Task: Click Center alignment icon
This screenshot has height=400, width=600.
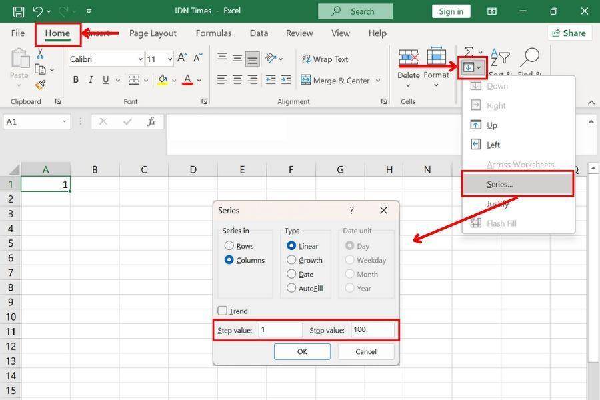Action: coord(237,79)
